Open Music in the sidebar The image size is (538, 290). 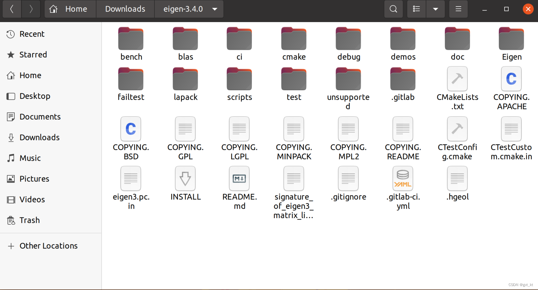point(51,158)
